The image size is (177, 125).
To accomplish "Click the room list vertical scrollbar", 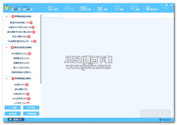I will point(41,49).
